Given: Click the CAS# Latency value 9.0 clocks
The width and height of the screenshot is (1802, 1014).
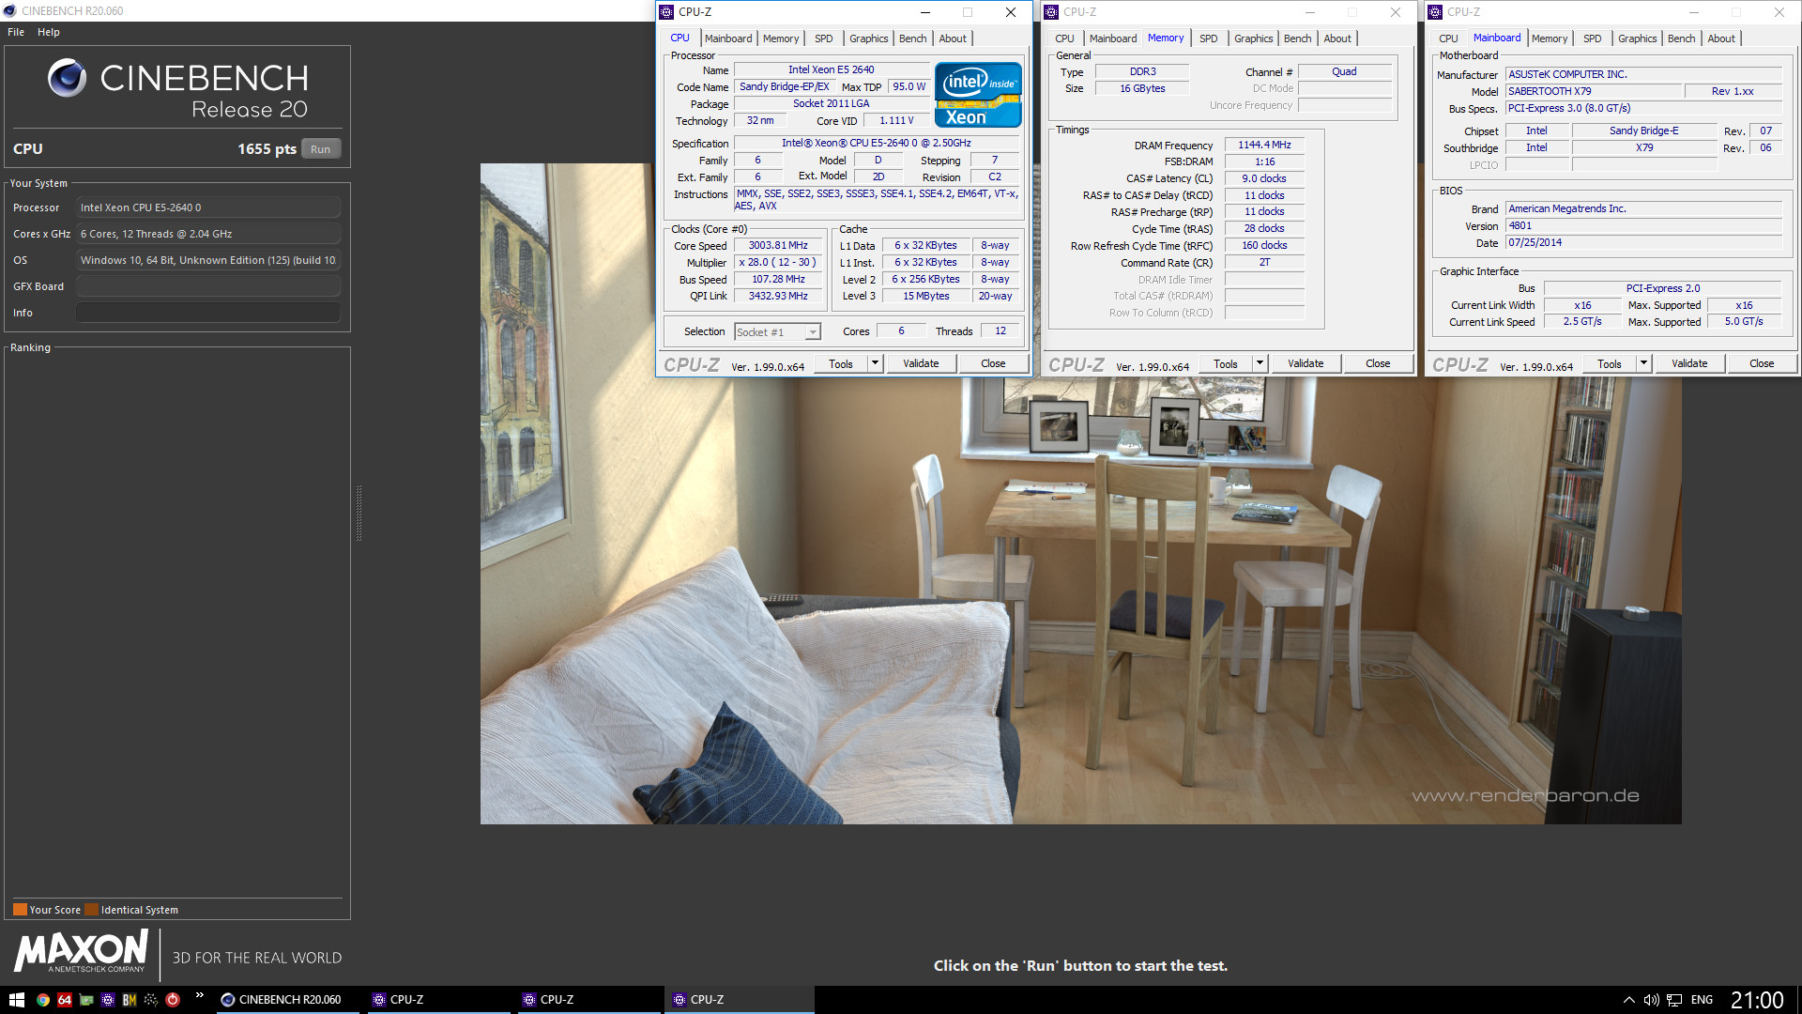Looking at the screenshot, I should point(1264,178).
